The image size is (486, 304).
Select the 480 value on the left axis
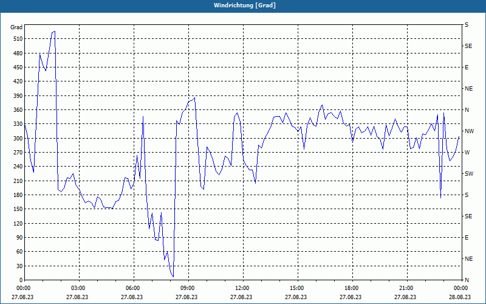tap(18, 53)
